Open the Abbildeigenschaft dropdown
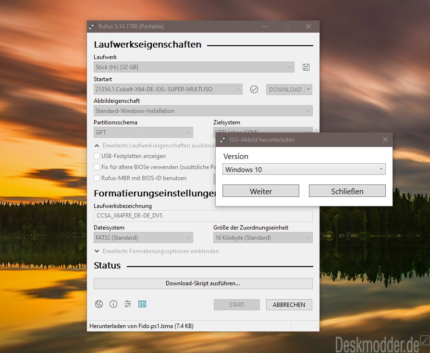The width and height of the screenshot is (430, 353). [x=203, y=111]
